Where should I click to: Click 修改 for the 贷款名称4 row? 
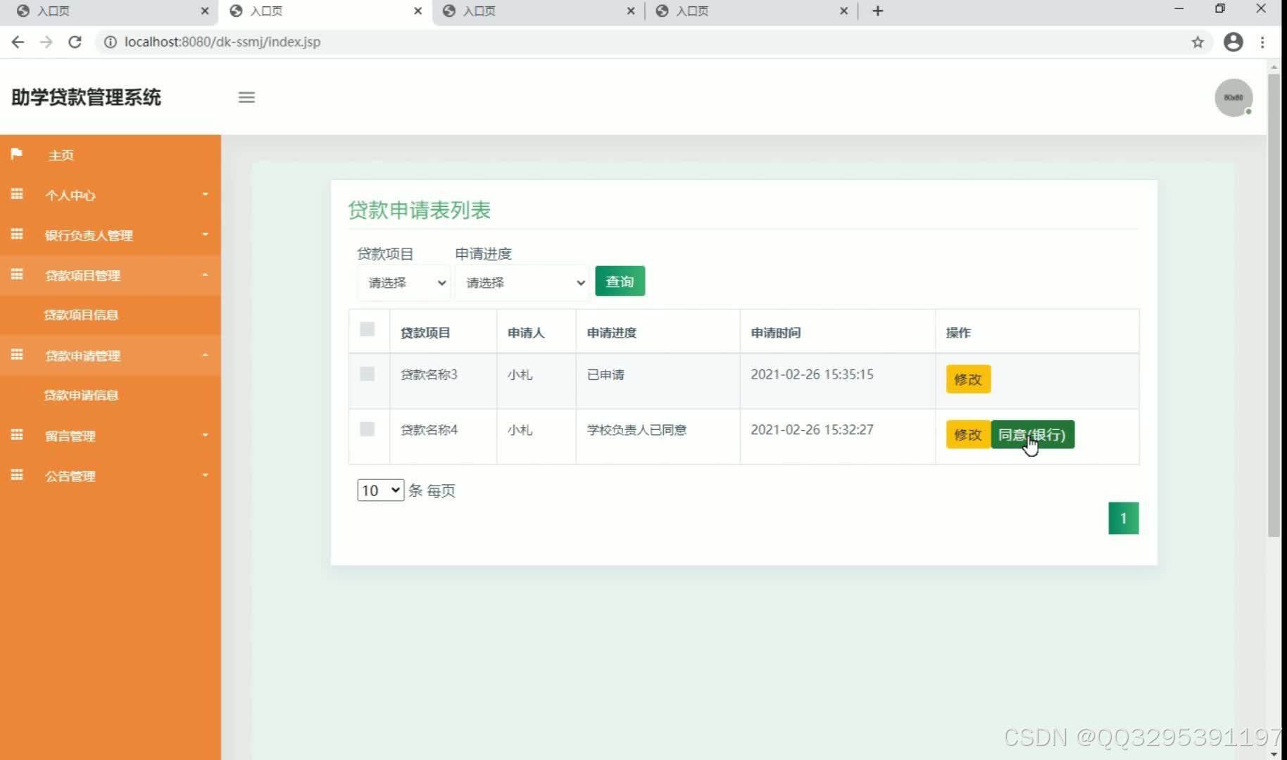tap(968, 435)
